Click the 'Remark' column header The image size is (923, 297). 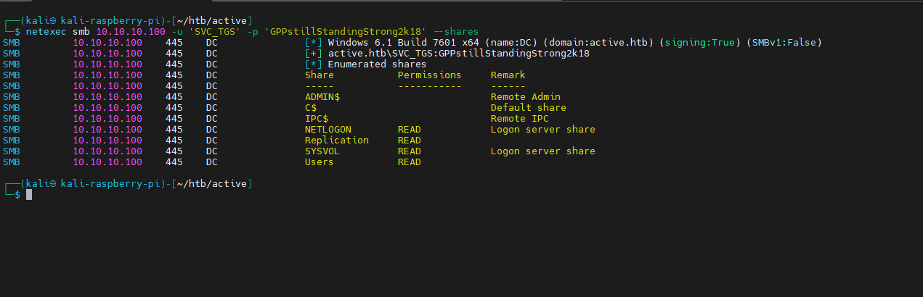pos(508,75)
